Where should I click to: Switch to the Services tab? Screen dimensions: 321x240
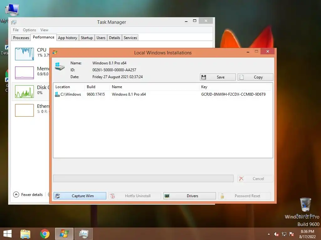[x=130, y=38]
